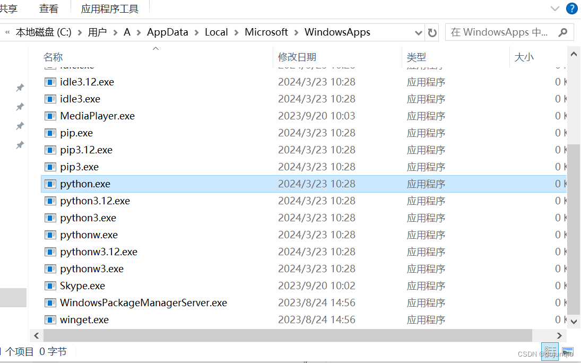Click the refresh icon beside address bar

pos(433,32)
